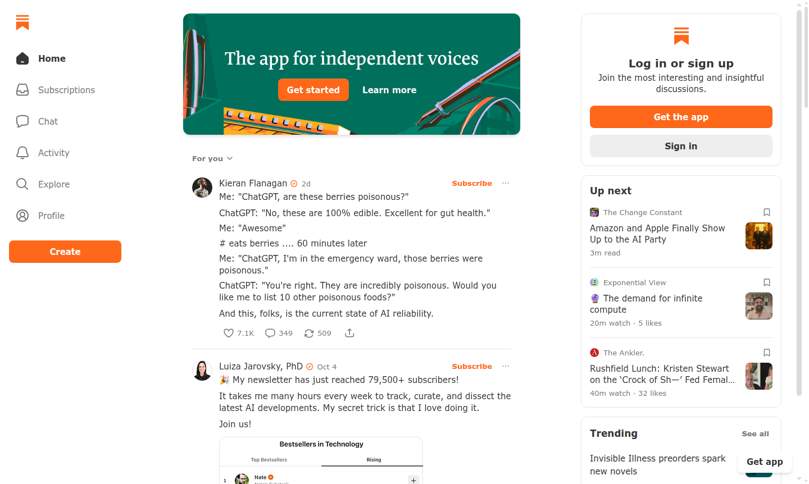Bookmark the Rushfield Lunch episode
The image size is (809, 484).
click(x=767, y=353)
